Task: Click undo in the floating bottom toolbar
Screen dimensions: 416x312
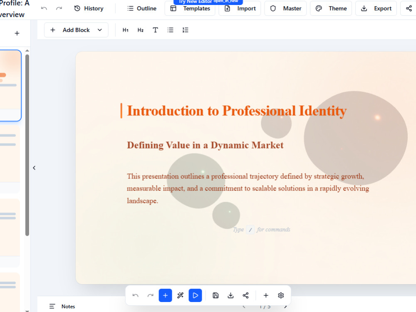Action: pyautogui.click(x=135, y=295)
